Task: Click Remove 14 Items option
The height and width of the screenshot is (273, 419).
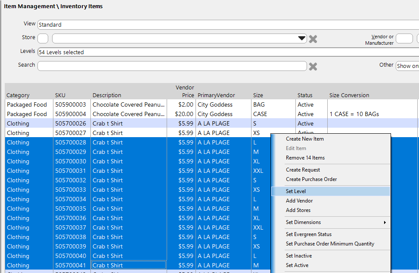Action: tap(305, 158)
